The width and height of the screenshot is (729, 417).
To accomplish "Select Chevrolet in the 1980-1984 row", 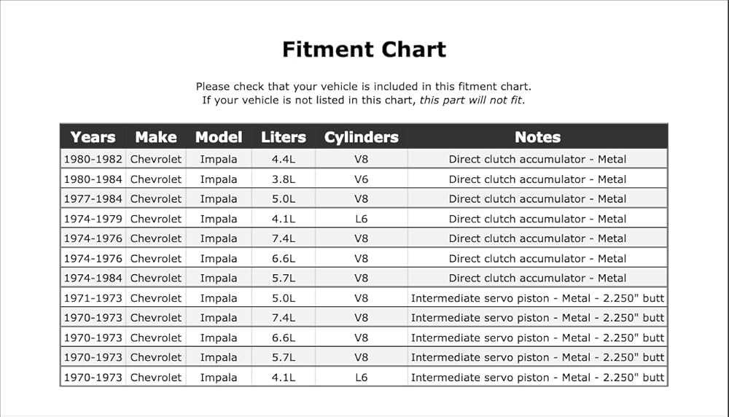I will click(x=156, y=179).
